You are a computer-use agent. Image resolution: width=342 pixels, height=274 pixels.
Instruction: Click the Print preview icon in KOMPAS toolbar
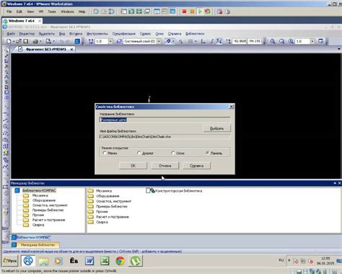tap(48, 41)
